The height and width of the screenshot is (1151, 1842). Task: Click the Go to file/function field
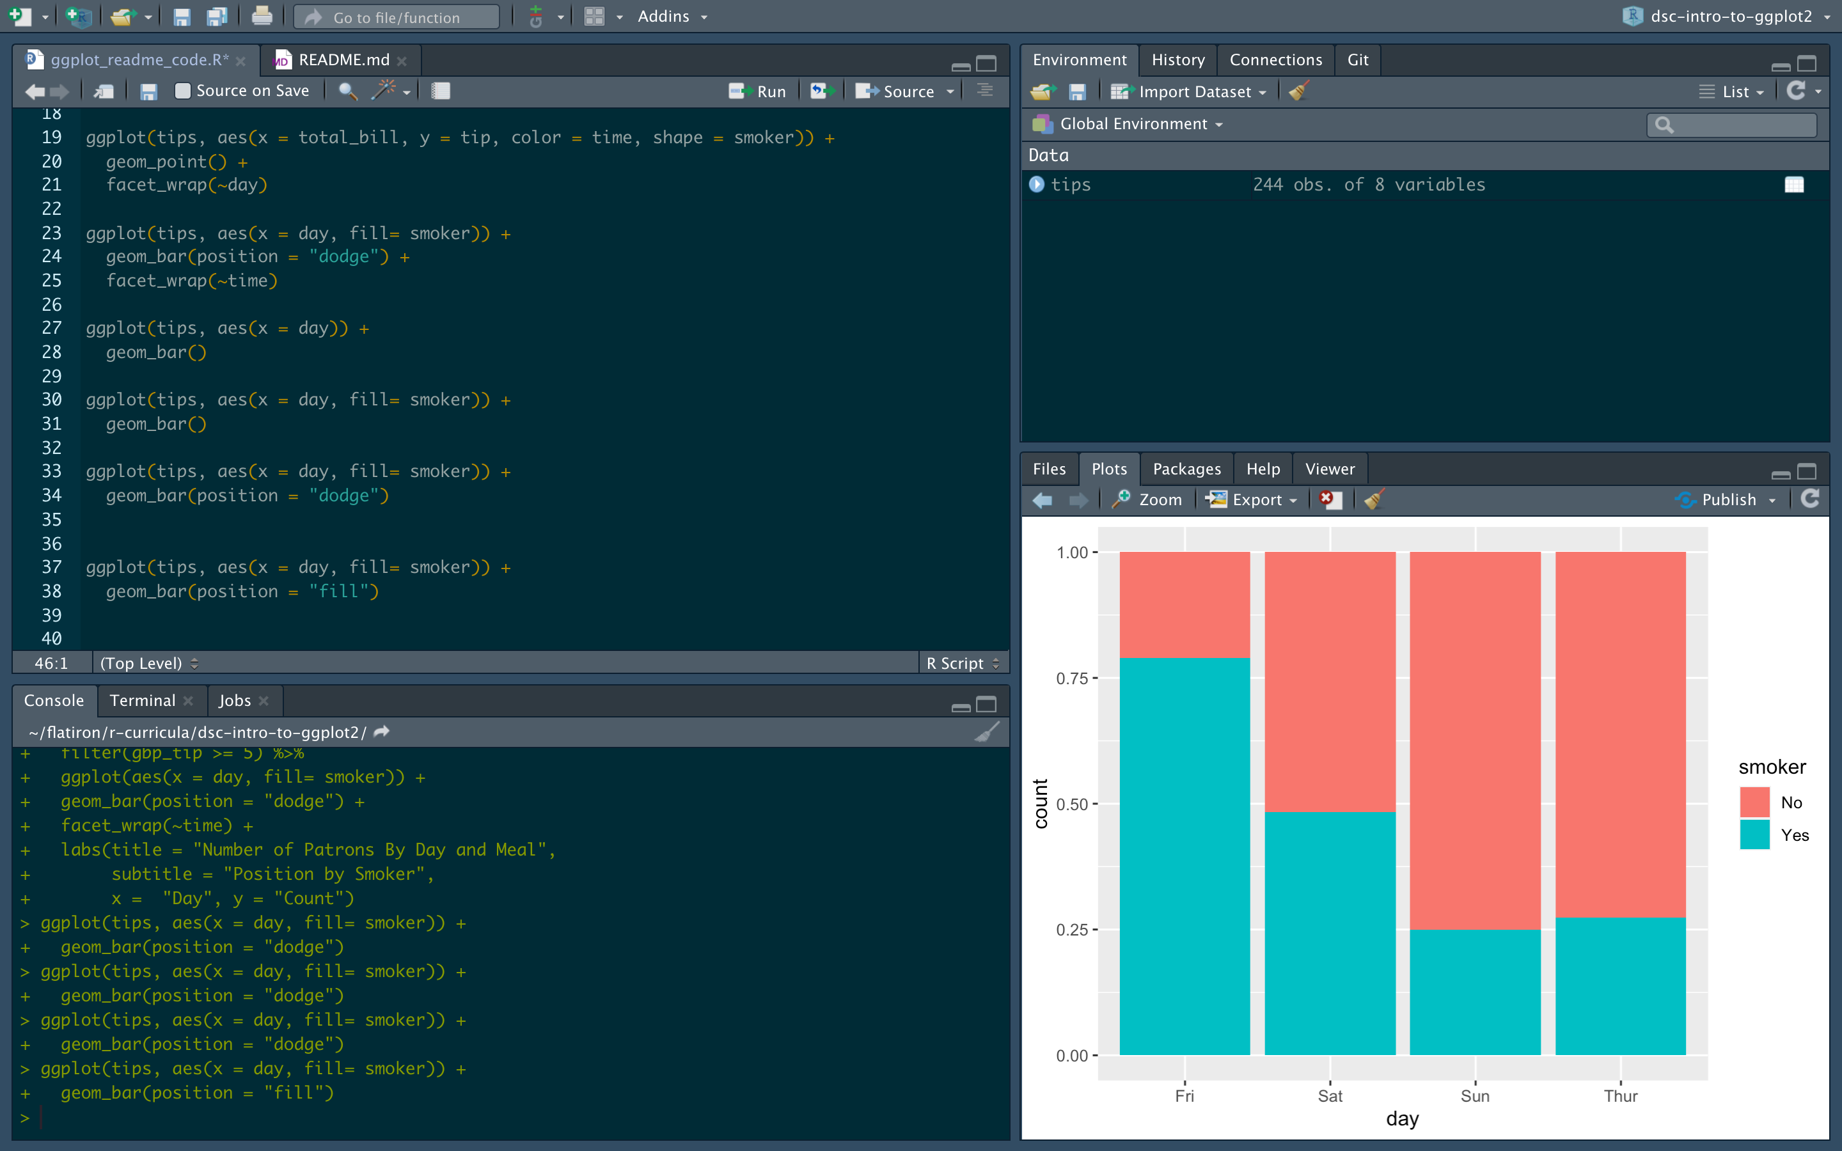(x=397, y=17)
